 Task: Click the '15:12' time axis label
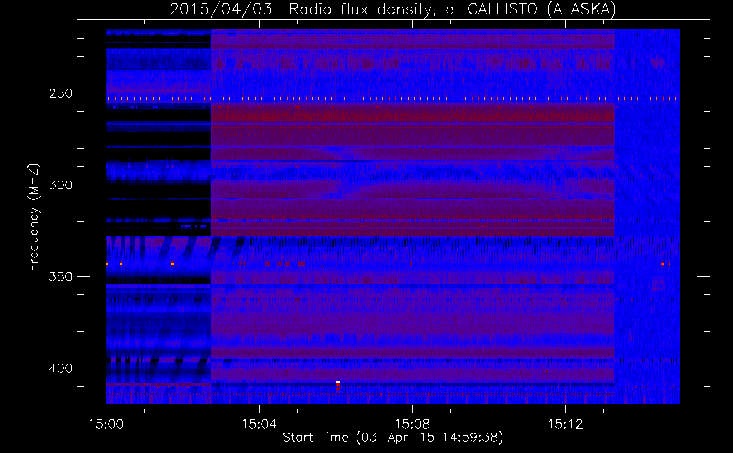[565, 424]
